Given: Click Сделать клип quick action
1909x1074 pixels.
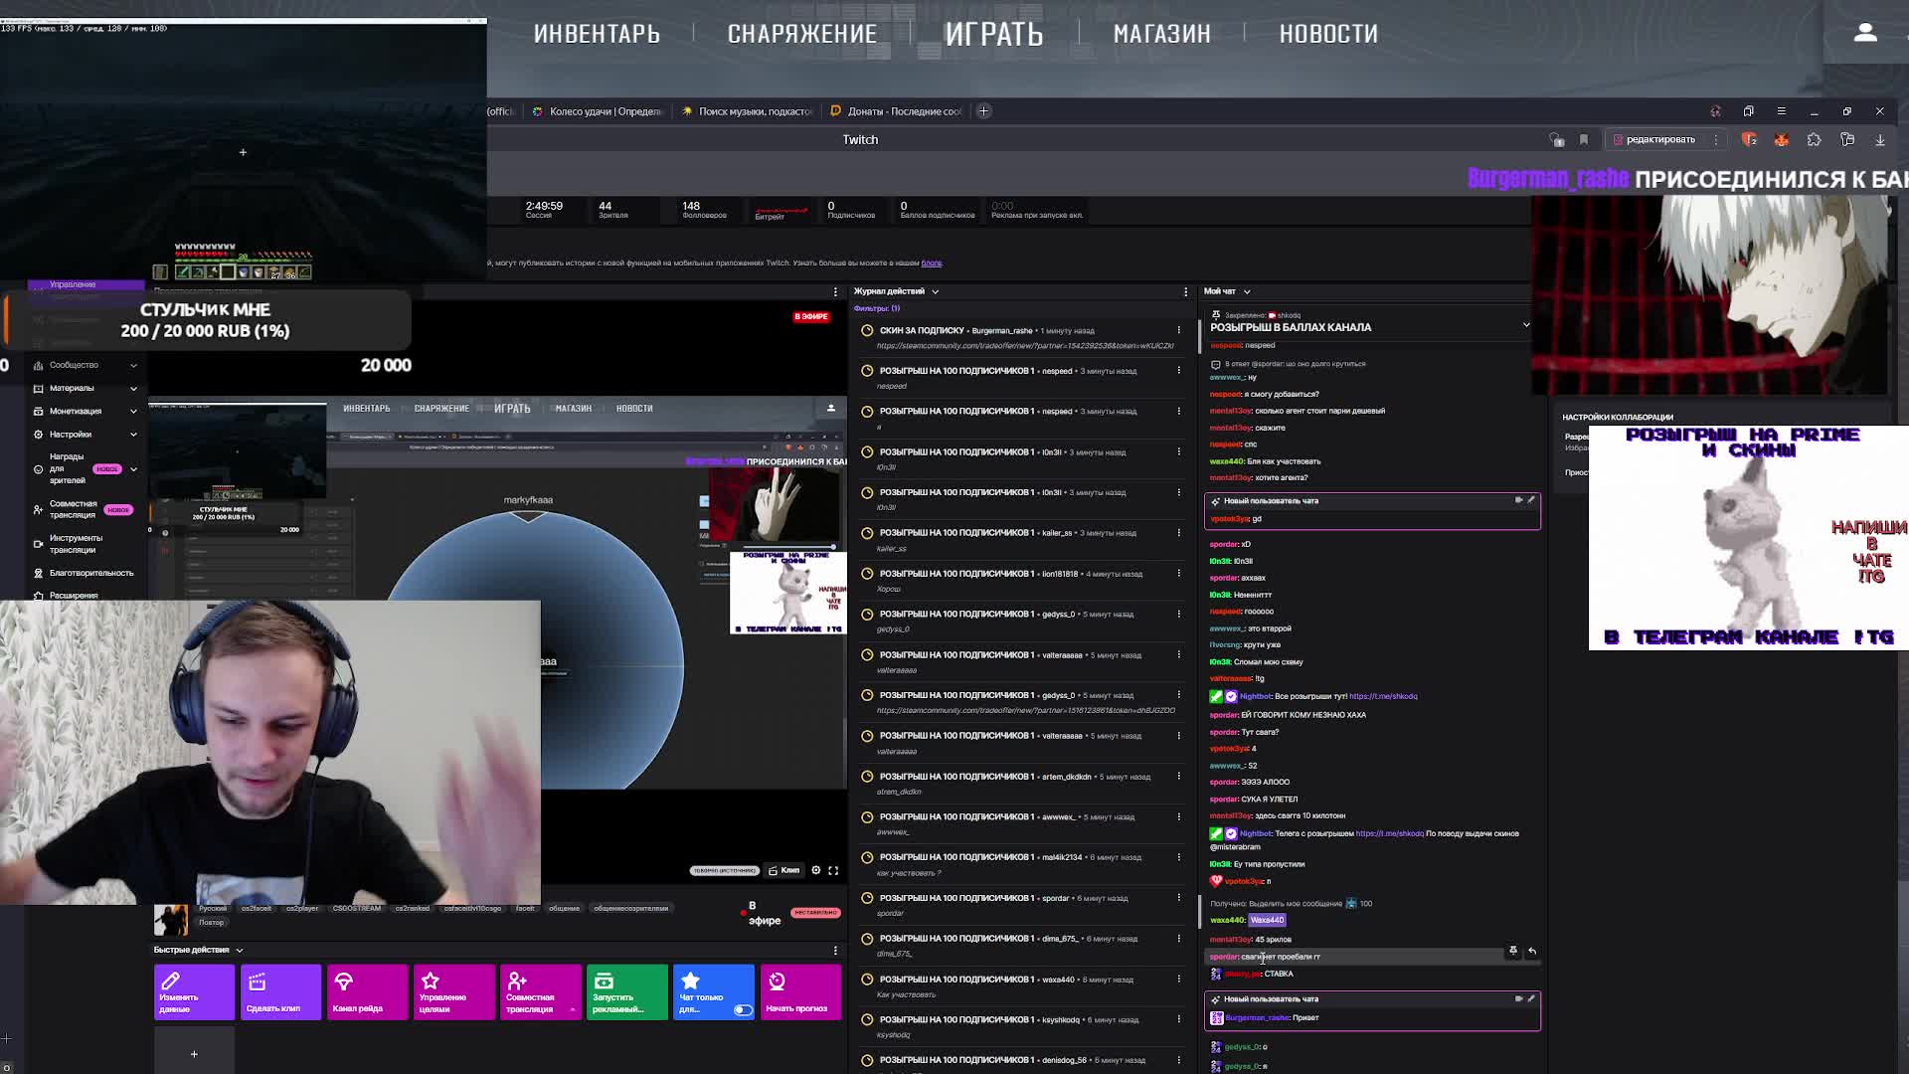Looking at the screenshot, I should (280, 992).
